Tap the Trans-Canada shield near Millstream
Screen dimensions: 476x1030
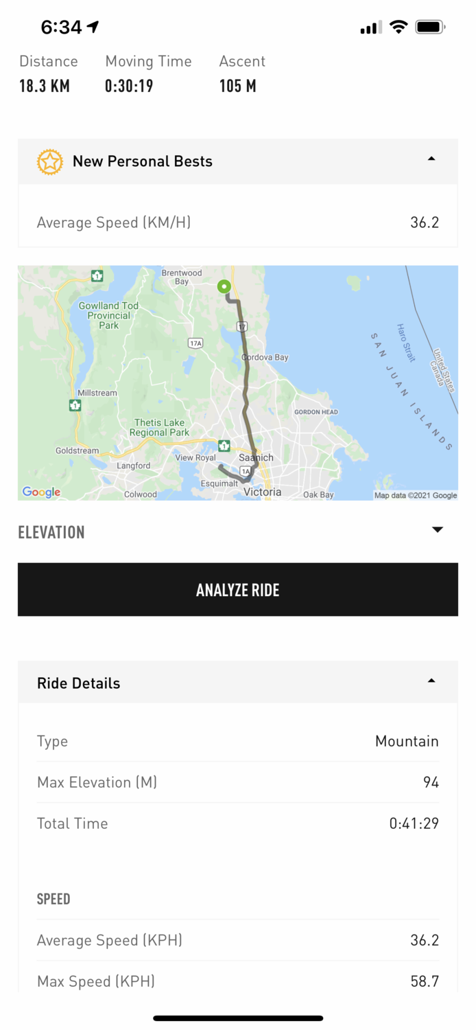pos(75,406)
